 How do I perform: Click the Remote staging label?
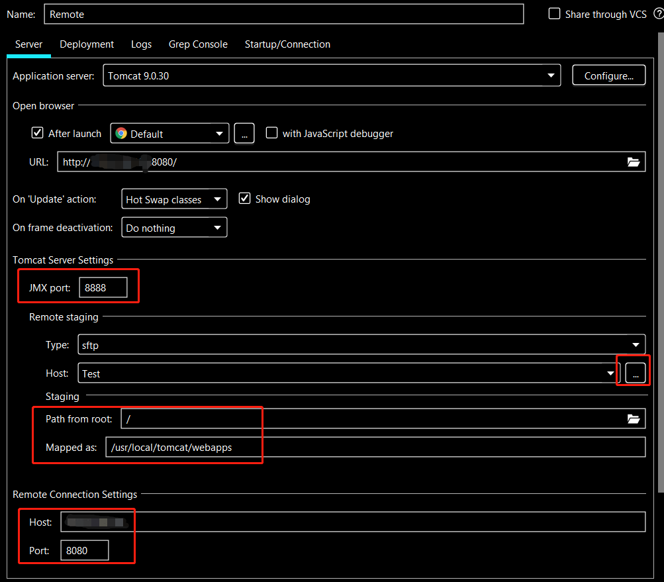click(x=64, y=317)
